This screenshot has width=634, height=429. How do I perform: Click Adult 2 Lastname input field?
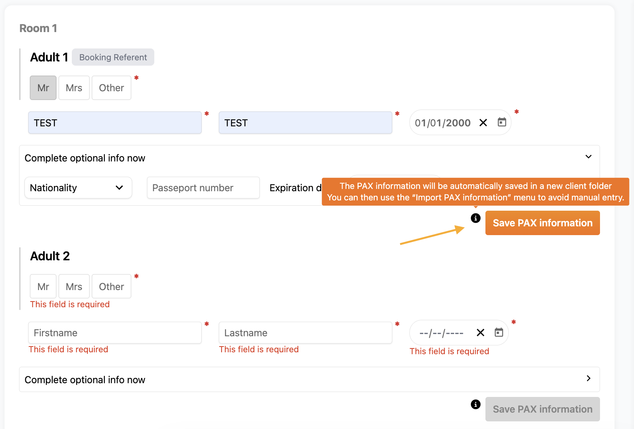click(x=305, y=333)
